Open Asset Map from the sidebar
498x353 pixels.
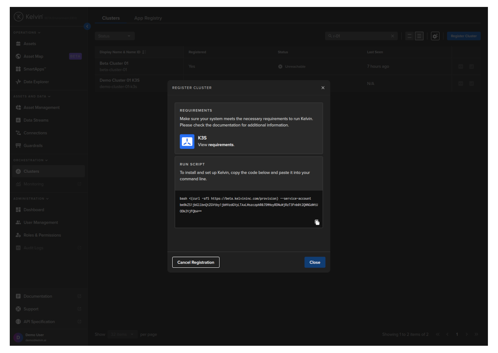pyautogui.click(x=33, y=56)
